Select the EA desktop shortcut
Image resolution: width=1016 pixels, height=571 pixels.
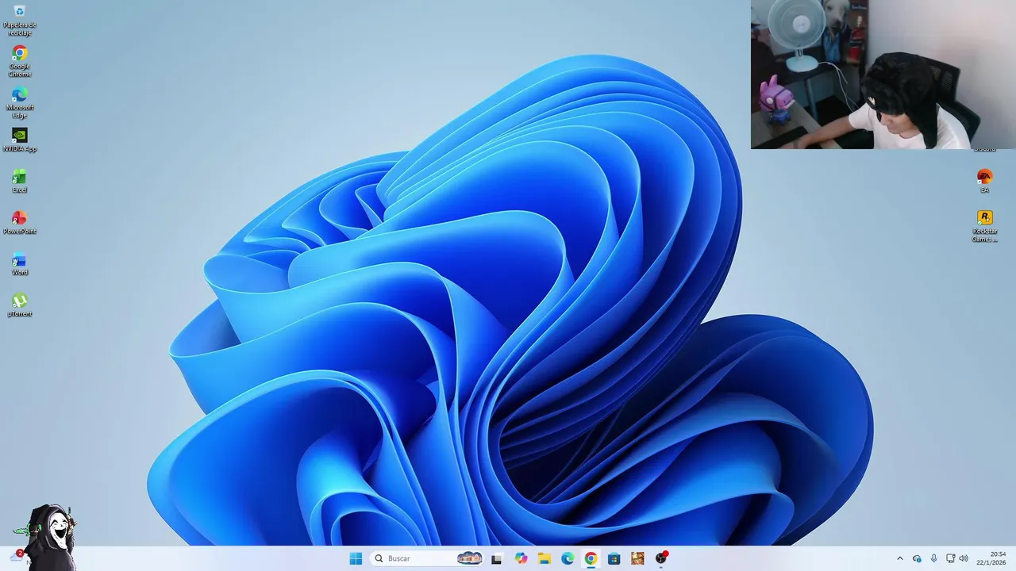(984, 181)
